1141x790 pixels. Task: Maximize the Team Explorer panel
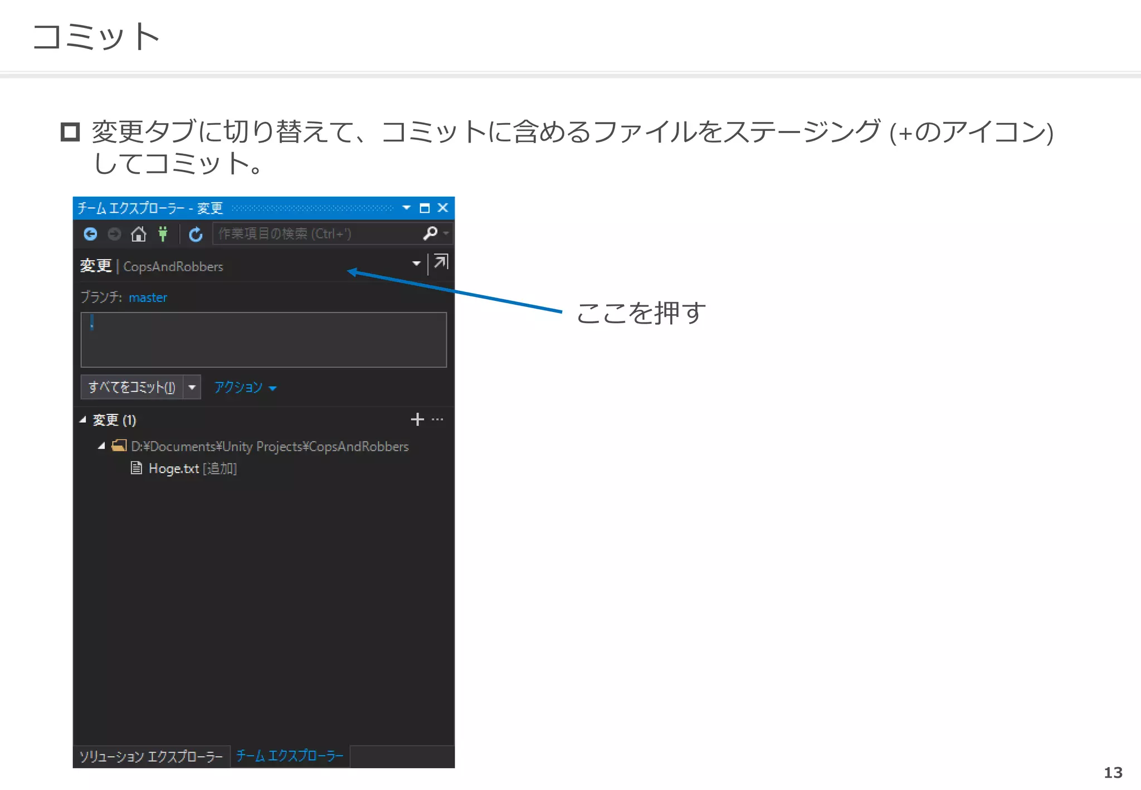point(425,208)
